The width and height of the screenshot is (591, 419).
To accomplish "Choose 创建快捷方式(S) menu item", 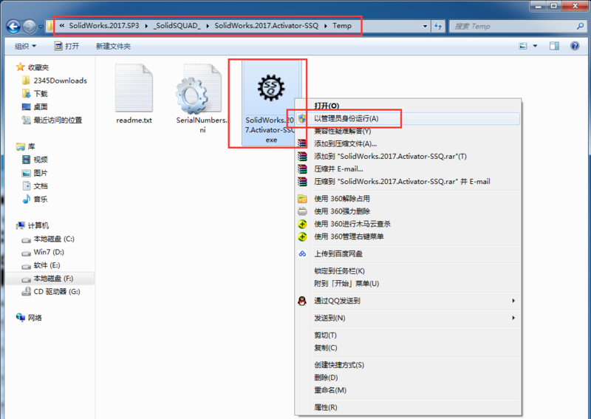I will [x=408, y=365].
